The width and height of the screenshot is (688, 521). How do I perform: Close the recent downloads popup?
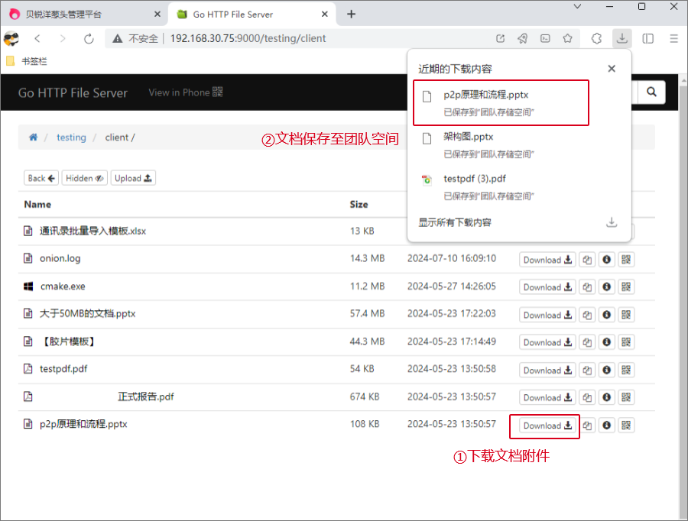click(612, 69)
